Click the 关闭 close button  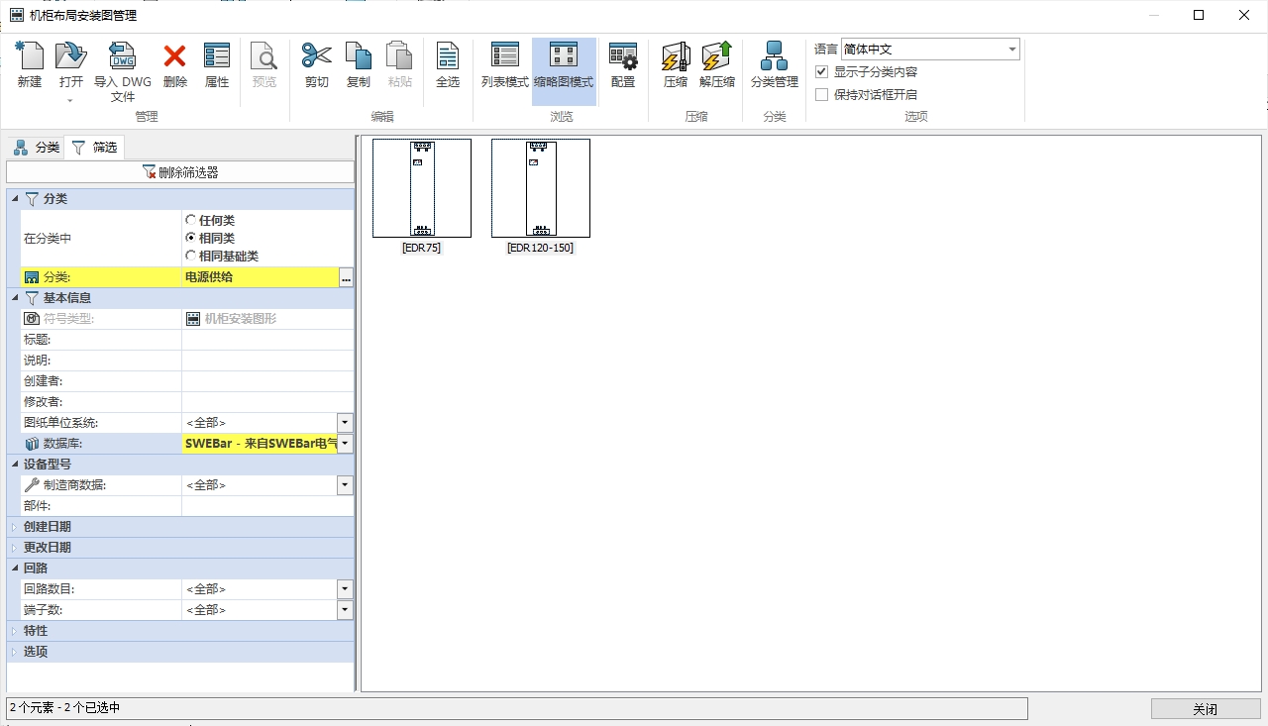(x=1205, y=709)
